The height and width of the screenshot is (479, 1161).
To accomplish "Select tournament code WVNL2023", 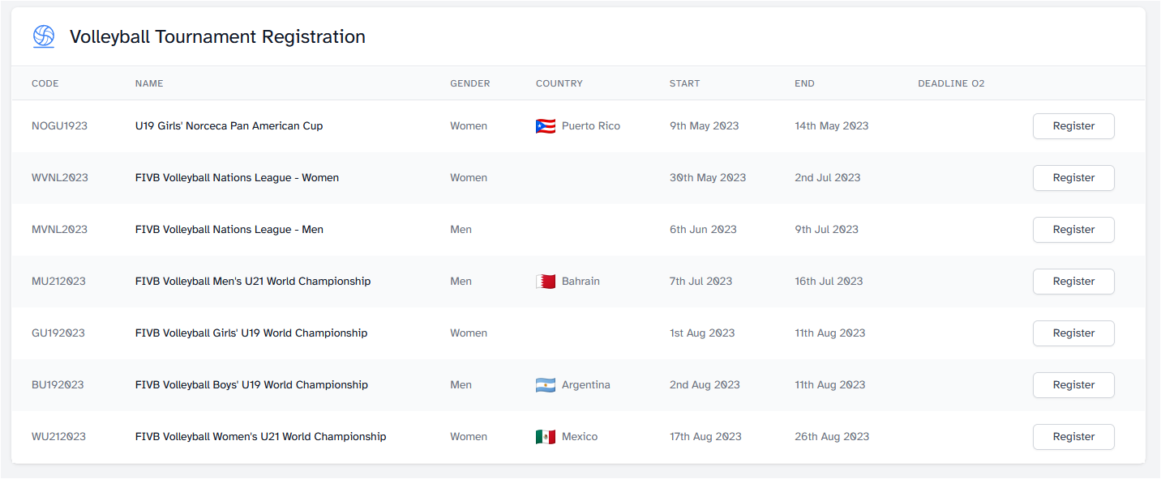I will [x=60, y=178].
